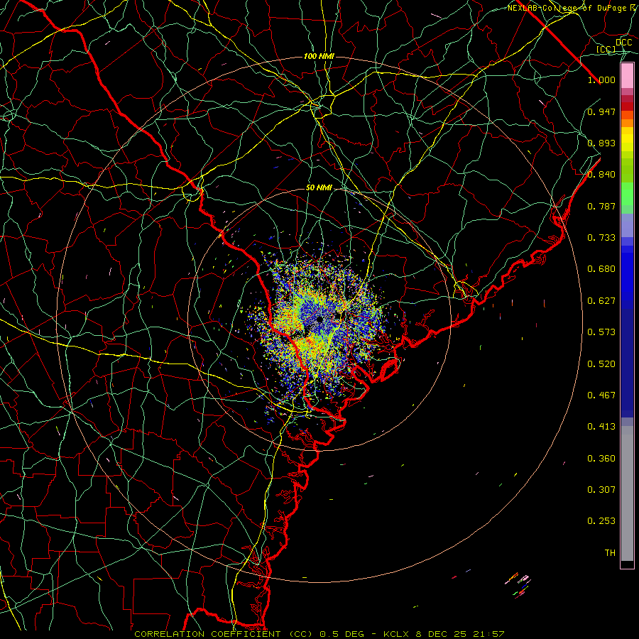Click the 0.360 scale value

tap(601, 459)
